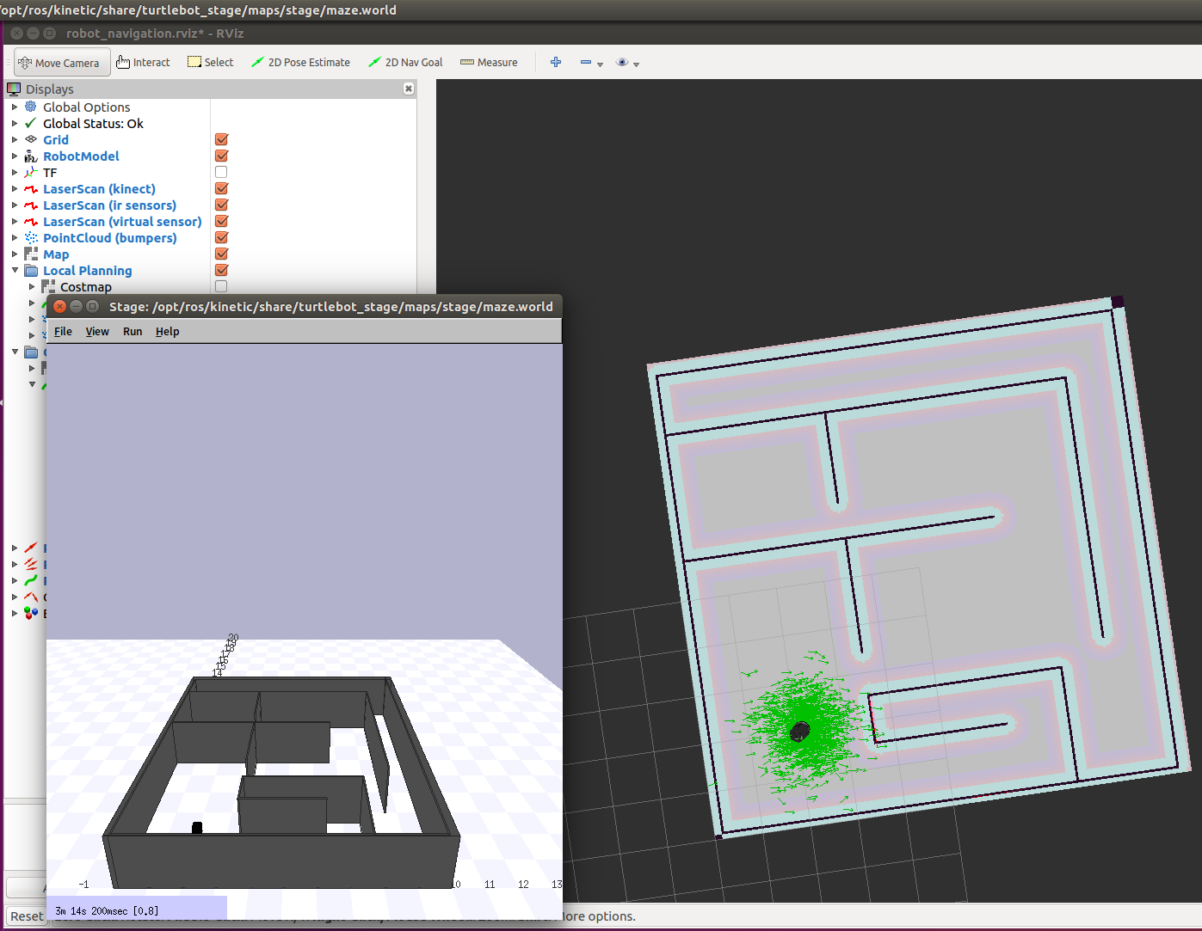Collapse the Local Planning group
Screen dimensions: 1202x931
tap(15, 271)
